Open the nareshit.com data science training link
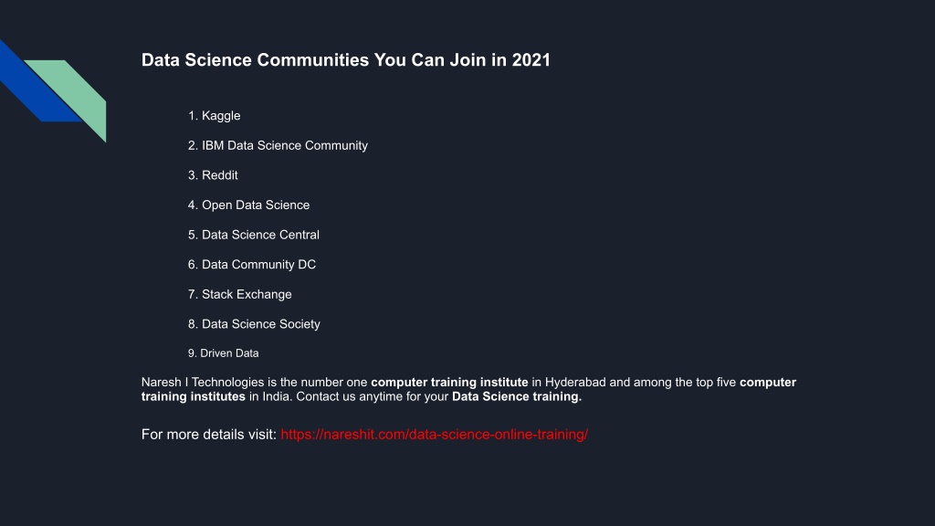The width and height of the screenshot is (935, 526). tap(434, 435)
